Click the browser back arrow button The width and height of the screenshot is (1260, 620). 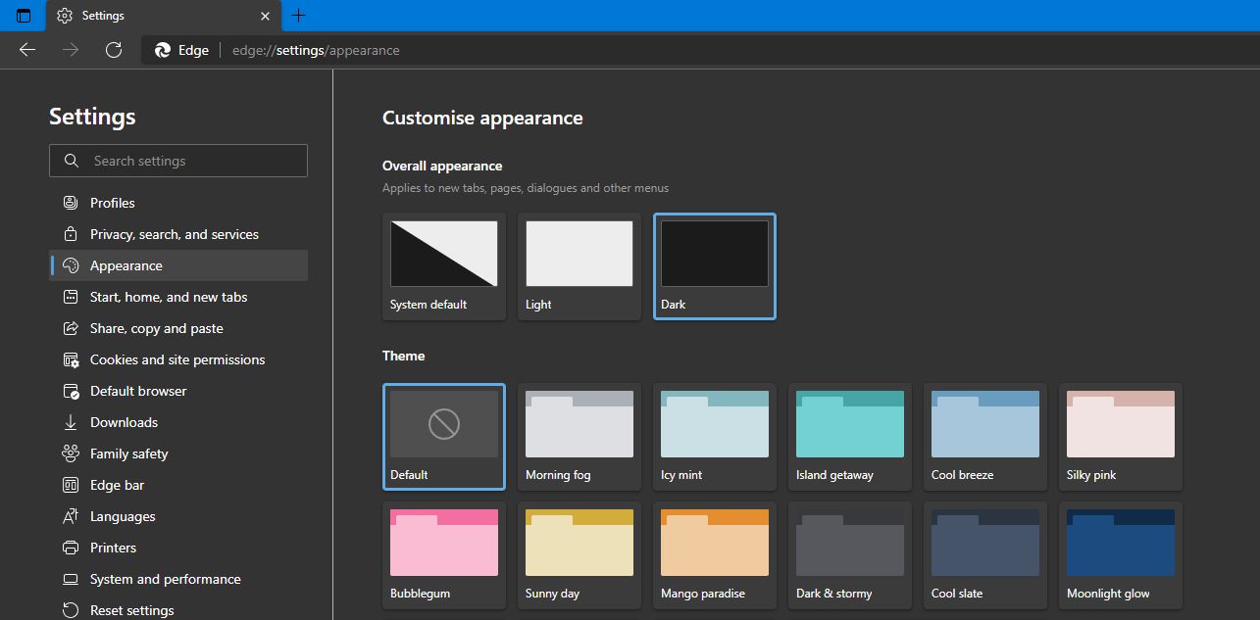tap(27, 50)
